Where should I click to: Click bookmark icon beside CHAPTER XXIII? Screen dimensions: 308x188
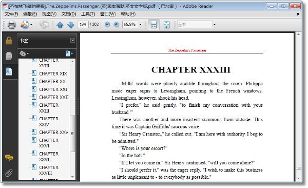point(34,105)
